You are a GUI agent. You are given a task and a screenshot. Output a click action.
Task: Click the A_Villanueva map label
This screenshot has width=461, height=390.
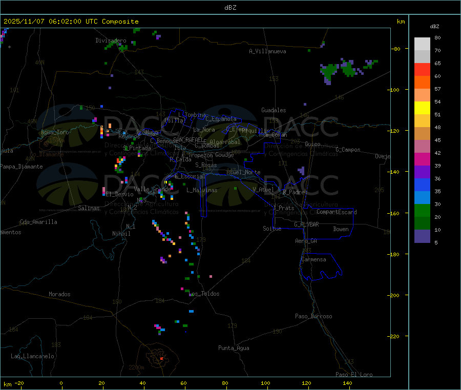[267, 51]
